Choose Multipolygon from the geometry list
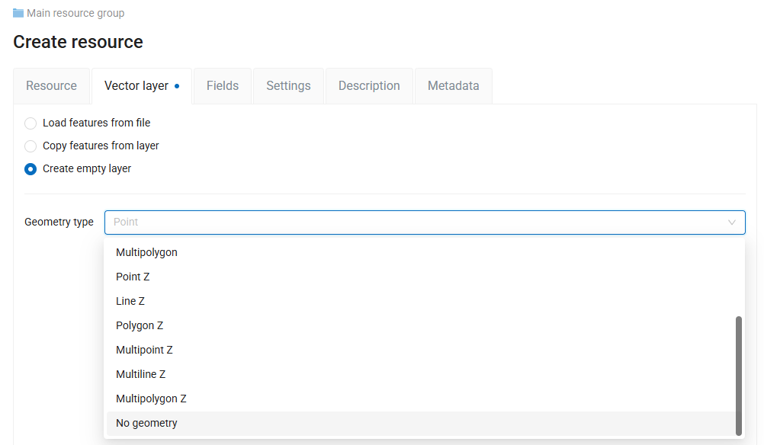The image size is (764, 445). pos(420,252)
